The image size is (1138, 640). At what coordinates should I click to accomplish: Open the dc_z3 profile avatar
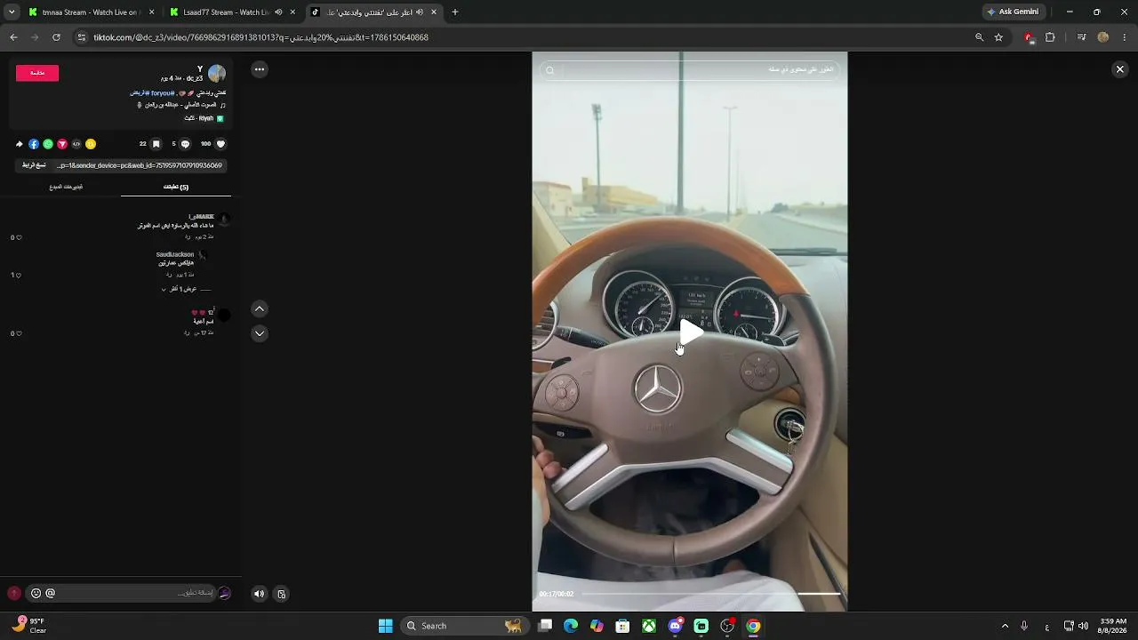pyautogui.click(x=217, y=73)
